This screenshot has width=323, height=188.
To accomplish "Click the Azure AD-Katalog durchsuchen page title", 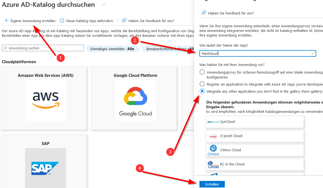I will 48,5.
